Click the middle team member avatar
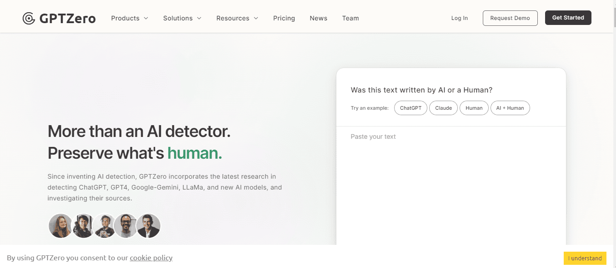Screen dimensions: 616x268 104,226
